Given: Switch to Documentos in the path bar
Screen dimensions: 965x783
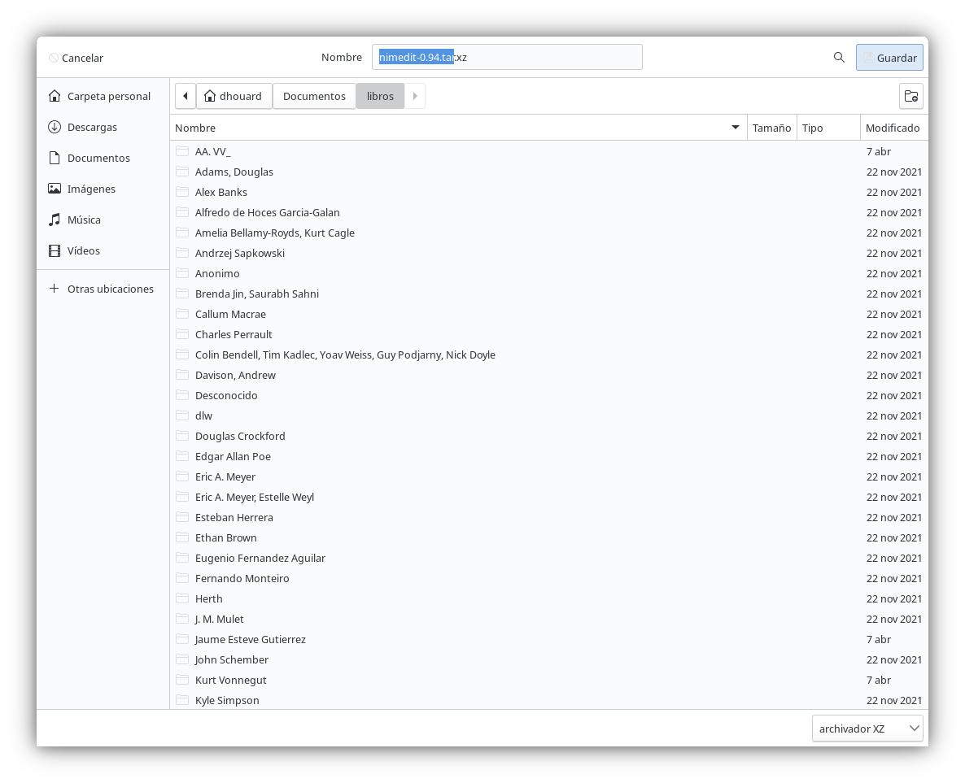Looking at the screenshot, I should point(314,96).
